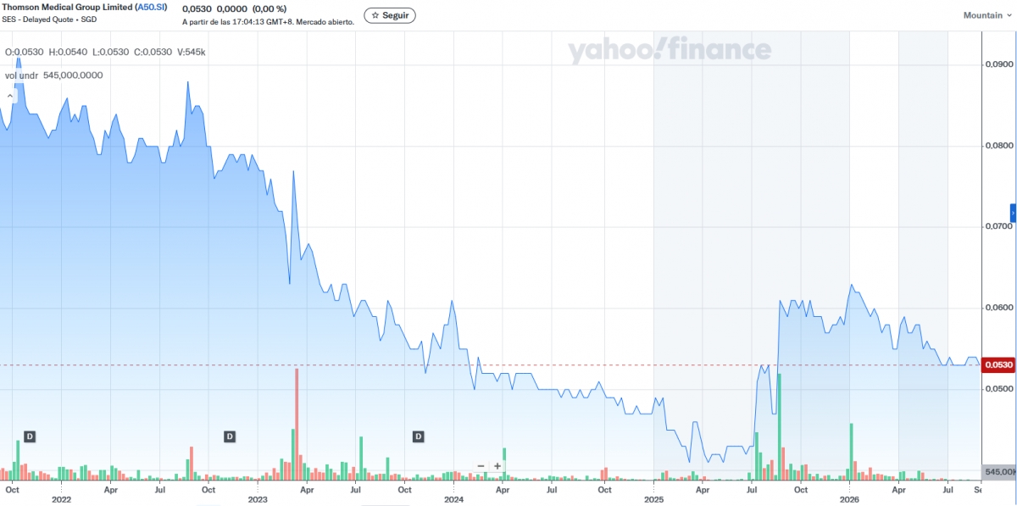Click the V:545k volume value

tap(193, 53)
